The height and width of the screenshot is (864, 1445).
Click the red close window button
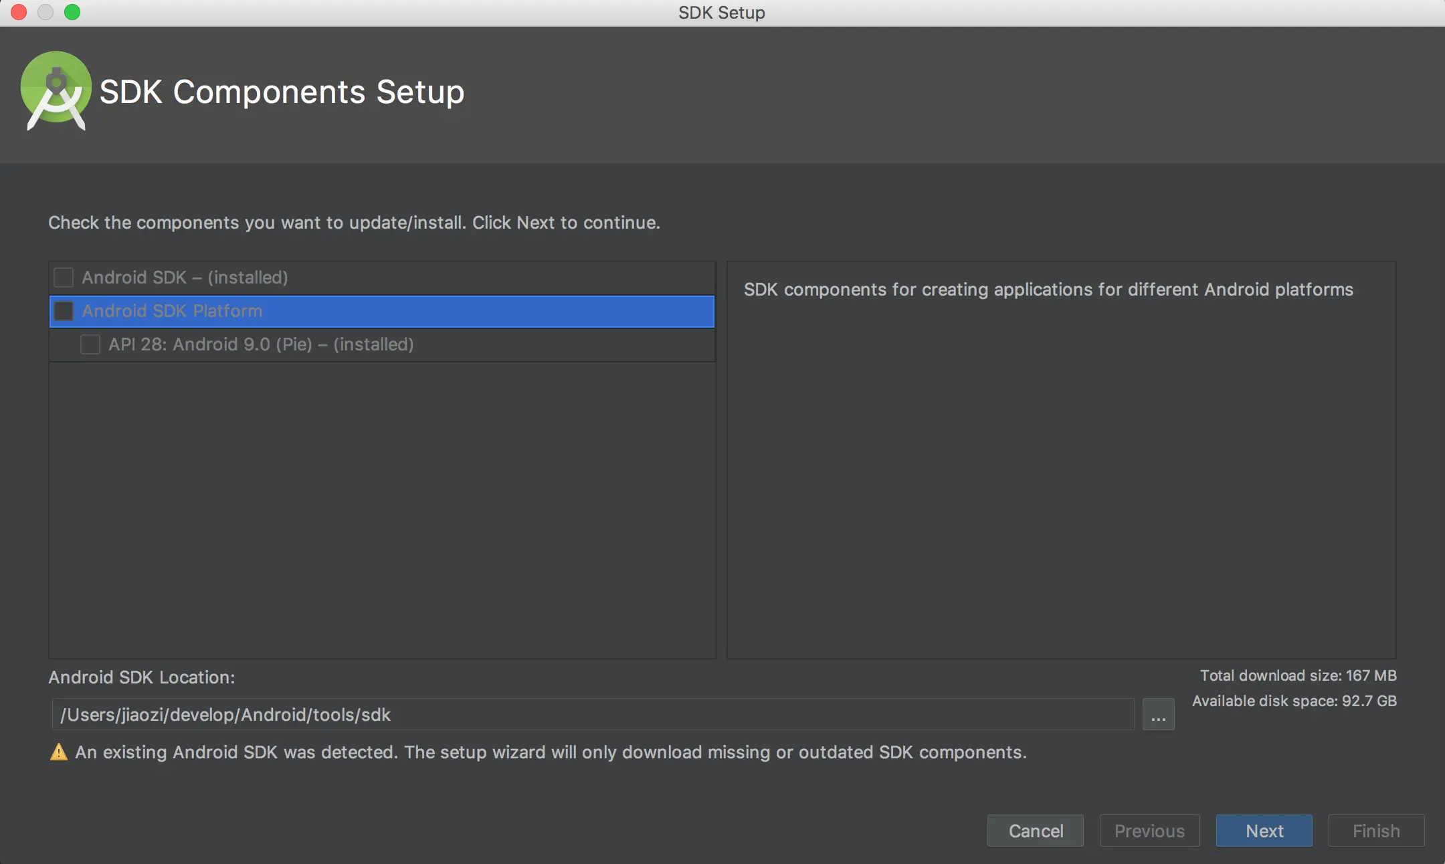pos(19,12)
